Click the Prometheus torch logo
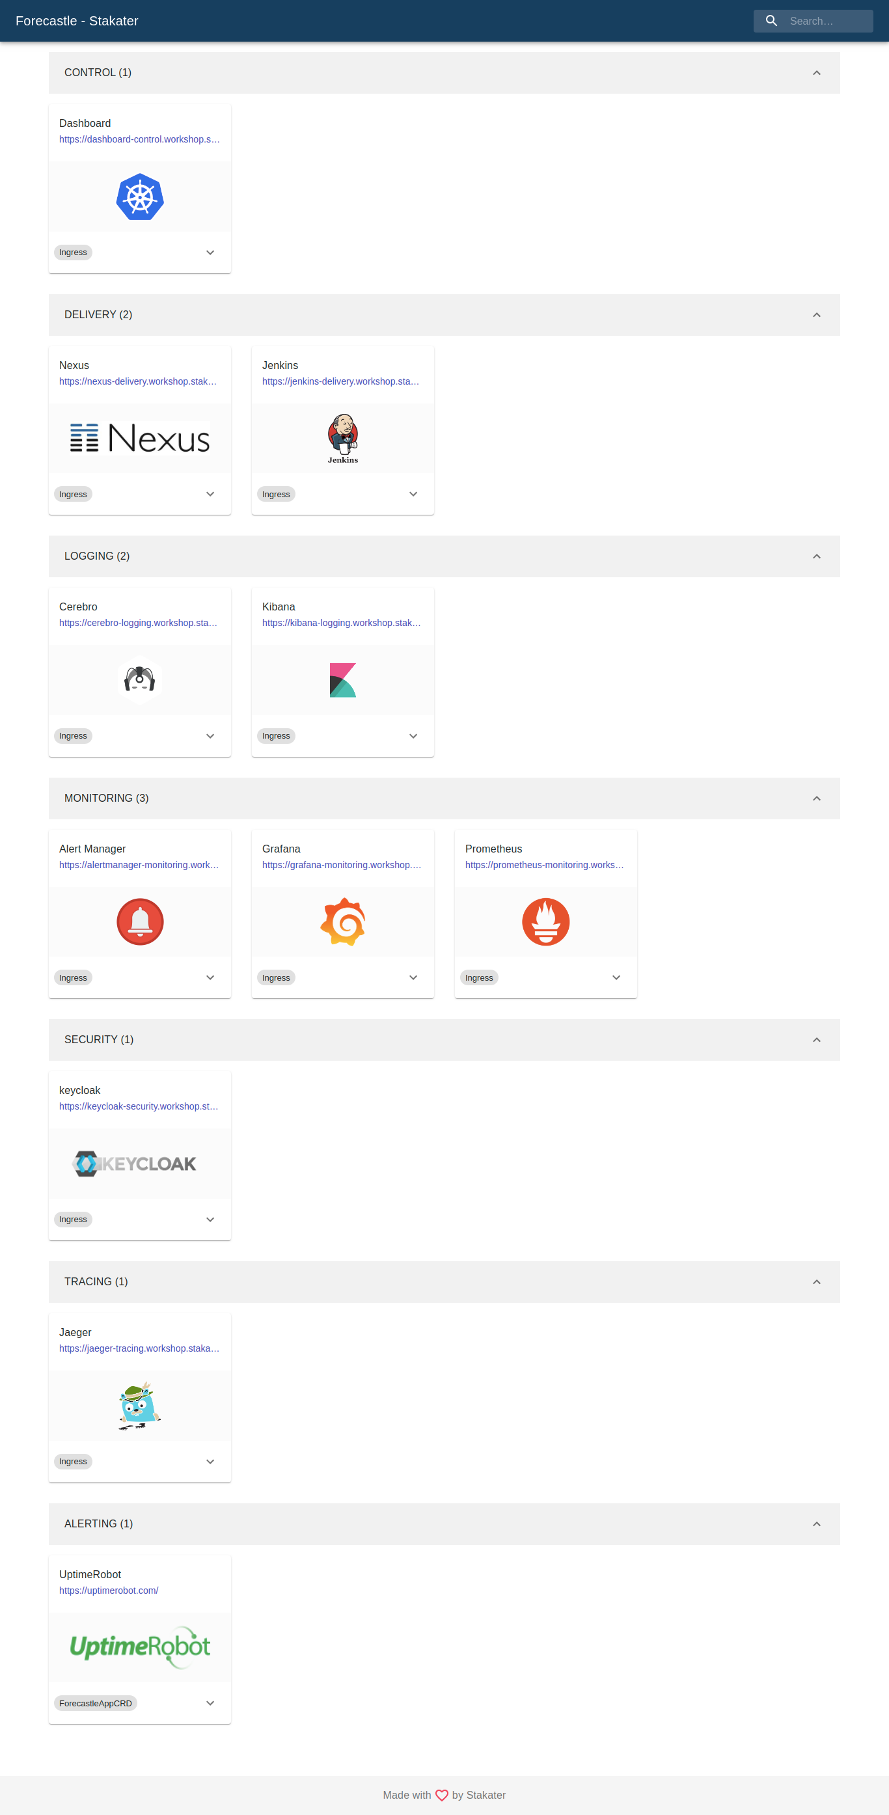This screenshot has width=889, height=1815. tap(546, 921)
